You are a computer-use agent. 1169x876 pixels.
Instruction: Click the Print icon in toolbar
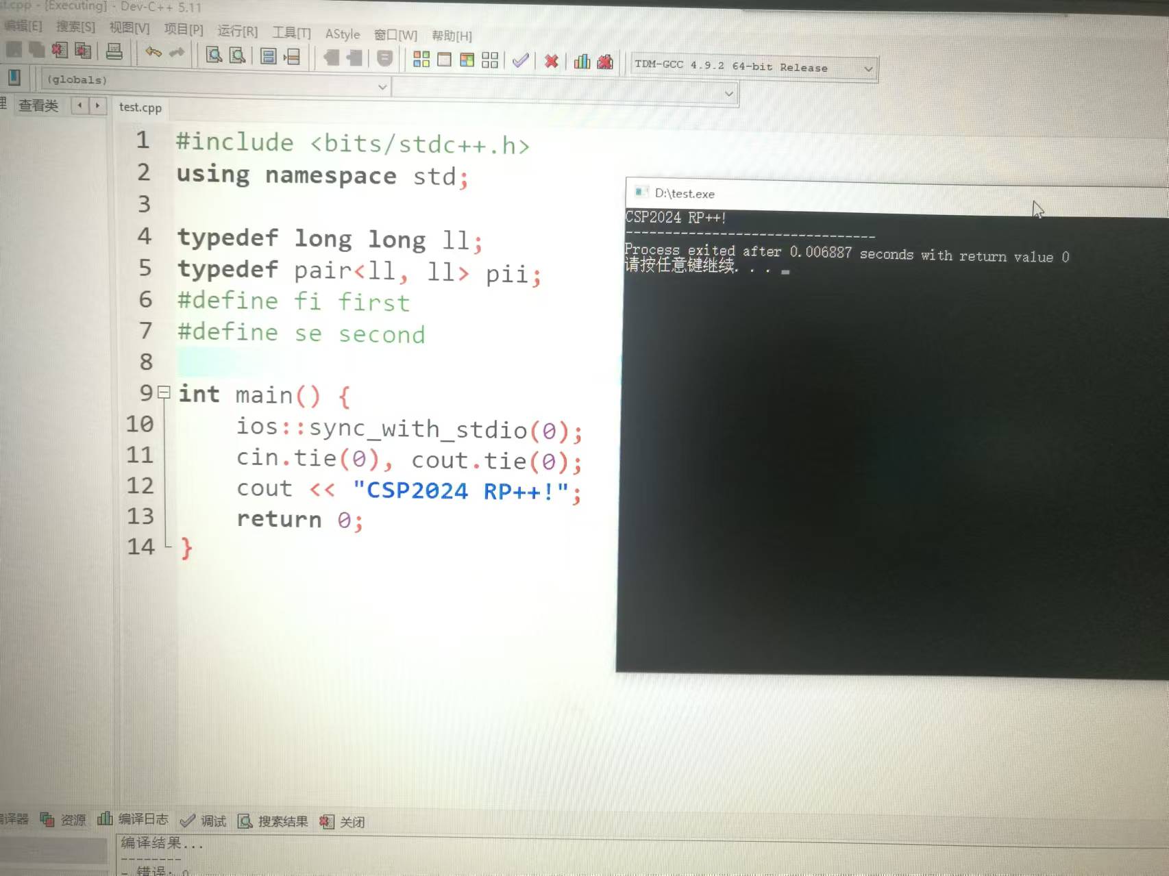click(114, 51)
